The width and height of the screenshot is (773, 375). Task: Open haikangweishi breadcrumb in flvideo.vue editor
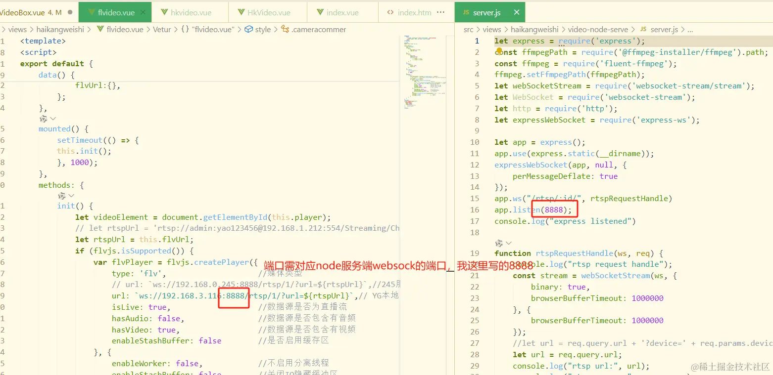click(60, 30)
